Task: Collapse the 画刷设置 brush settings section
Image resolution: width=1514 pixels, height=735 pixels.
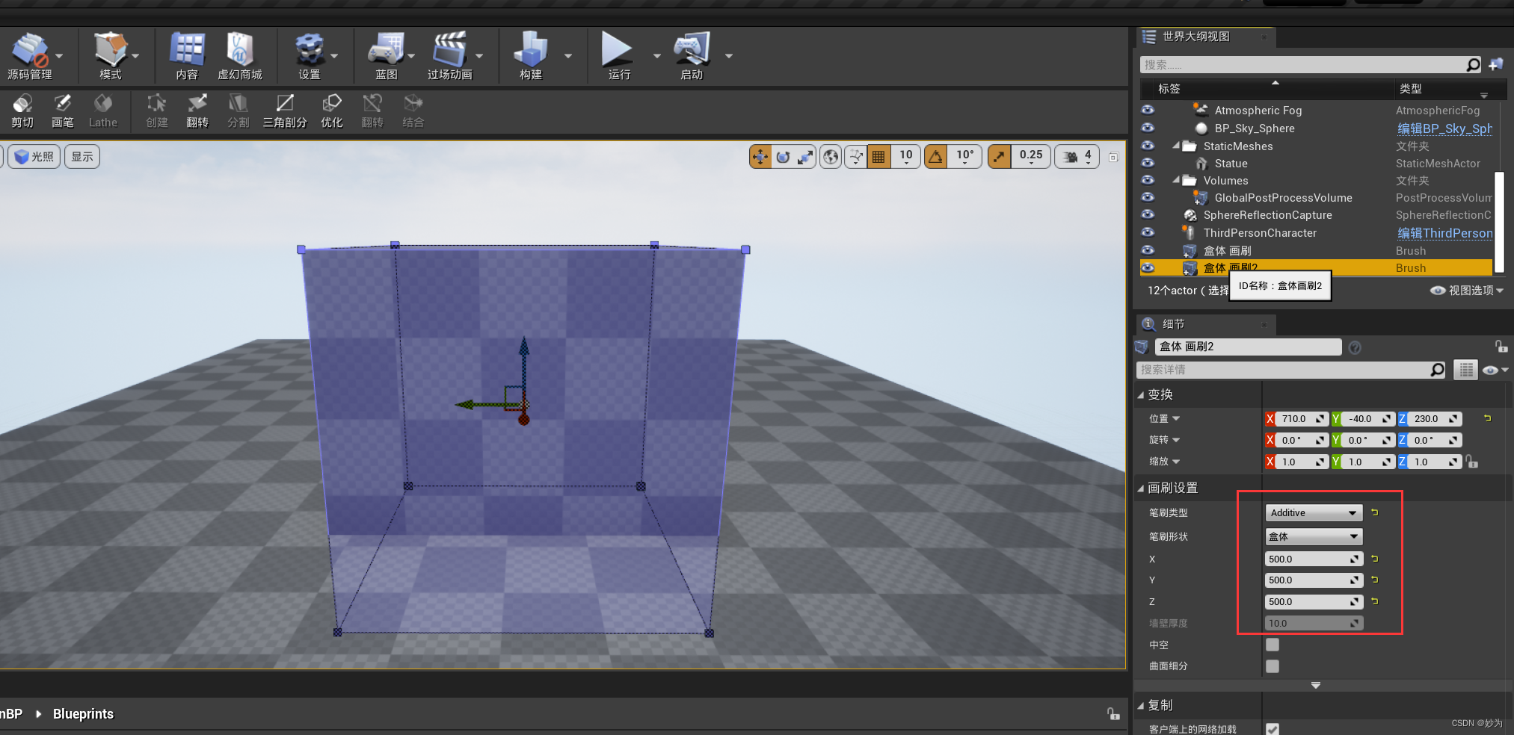Action: click(1141, 489)
